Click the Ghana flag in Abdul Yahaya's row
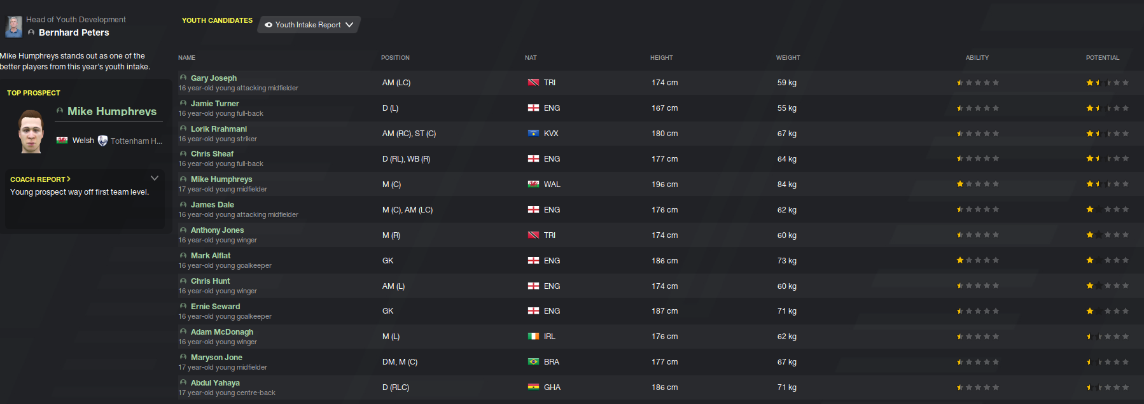 533,387
